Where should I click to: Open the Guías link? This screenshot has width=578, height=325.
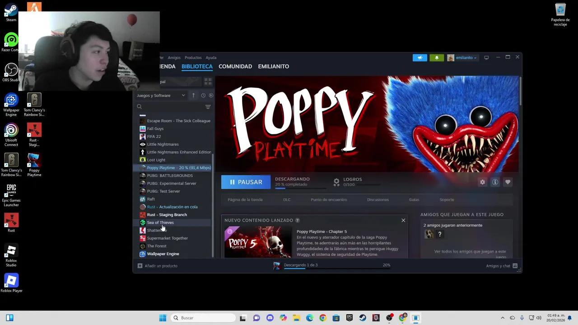(x=414, y=200)
